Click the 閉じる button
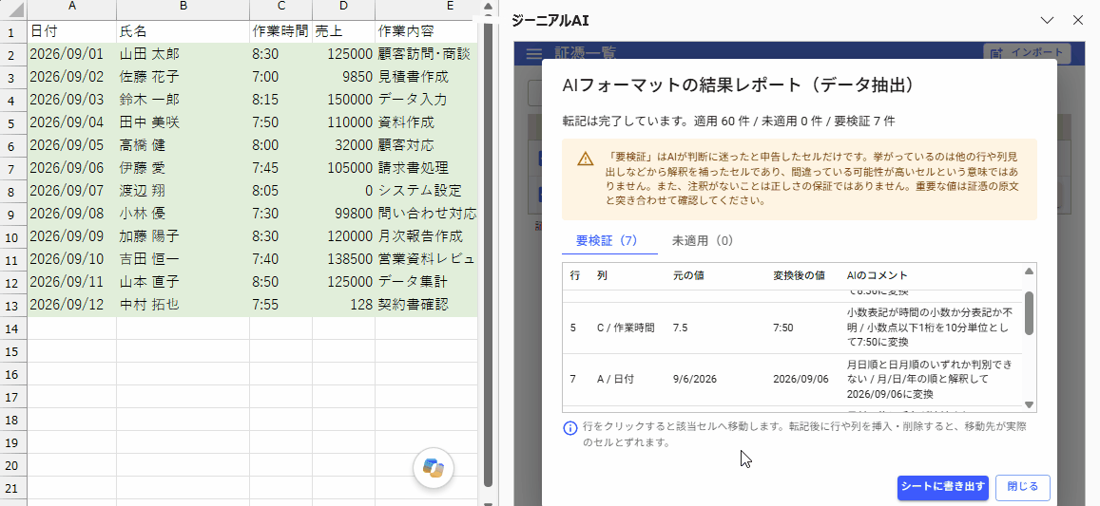This screenshot has width=1100, height=506. click(x=1023, y=488)
